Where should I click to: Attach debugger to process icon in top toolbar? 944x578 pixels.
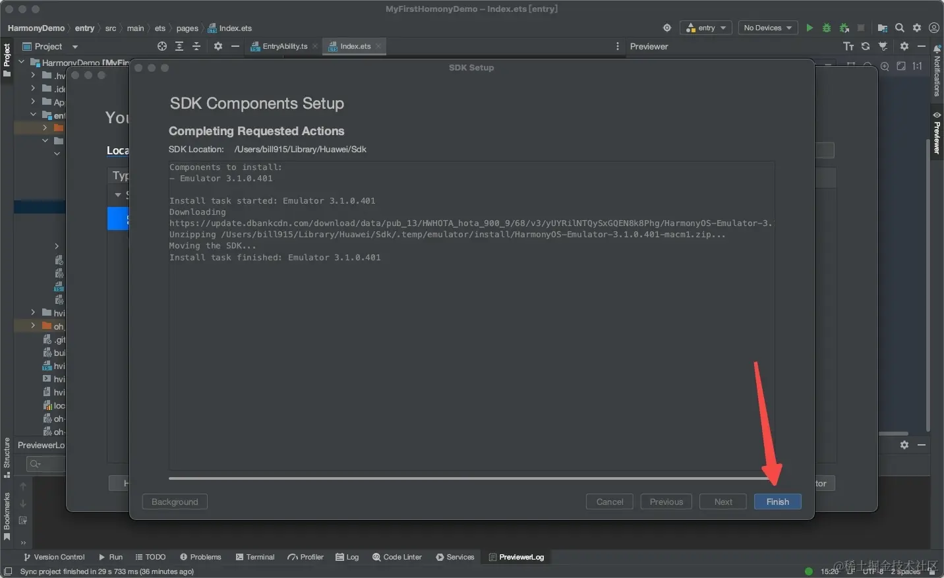pos(844,28)
